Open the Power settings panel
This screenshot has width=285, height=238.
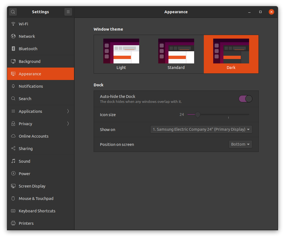pyautogui.click(x=41, y=173)
